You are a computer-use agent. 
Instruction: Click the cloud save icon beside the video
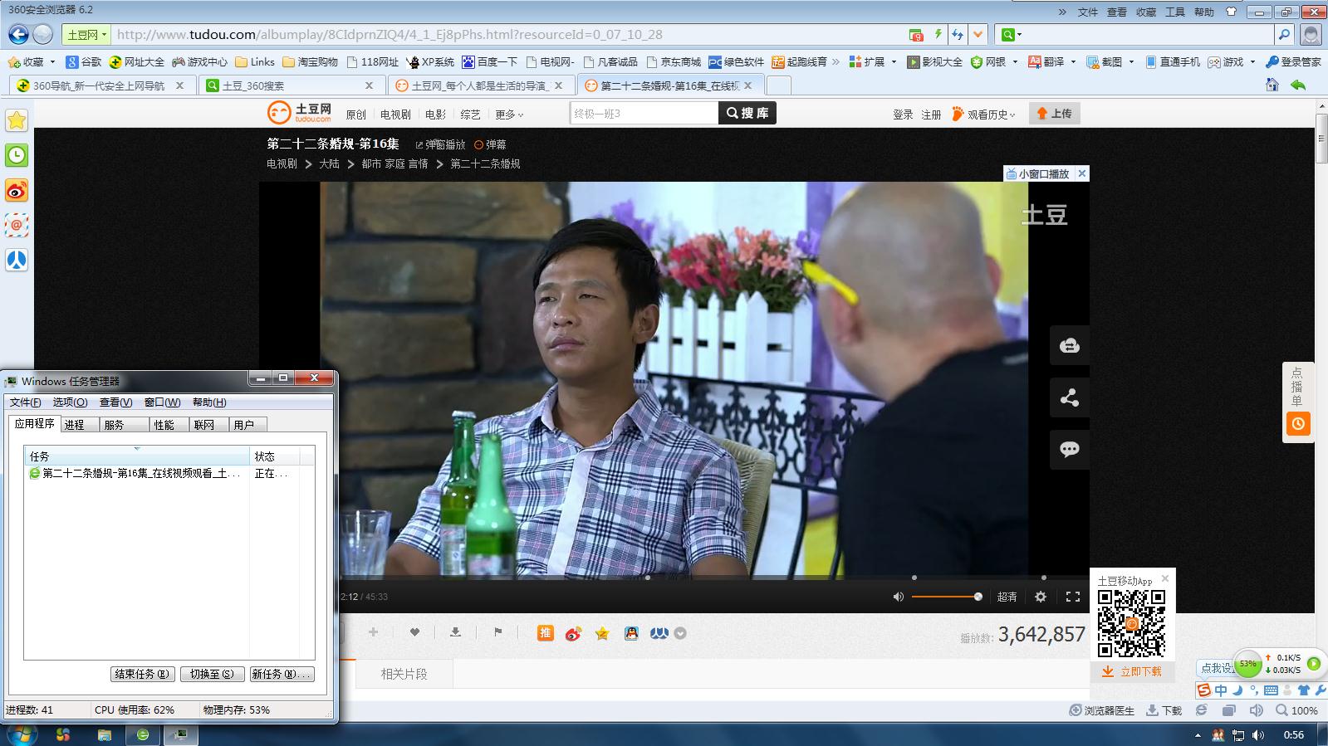tap(1070, 345)
